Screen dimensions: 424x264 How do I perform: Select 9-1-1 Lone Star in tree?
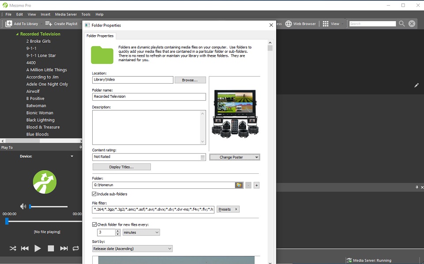pos(41,55)
